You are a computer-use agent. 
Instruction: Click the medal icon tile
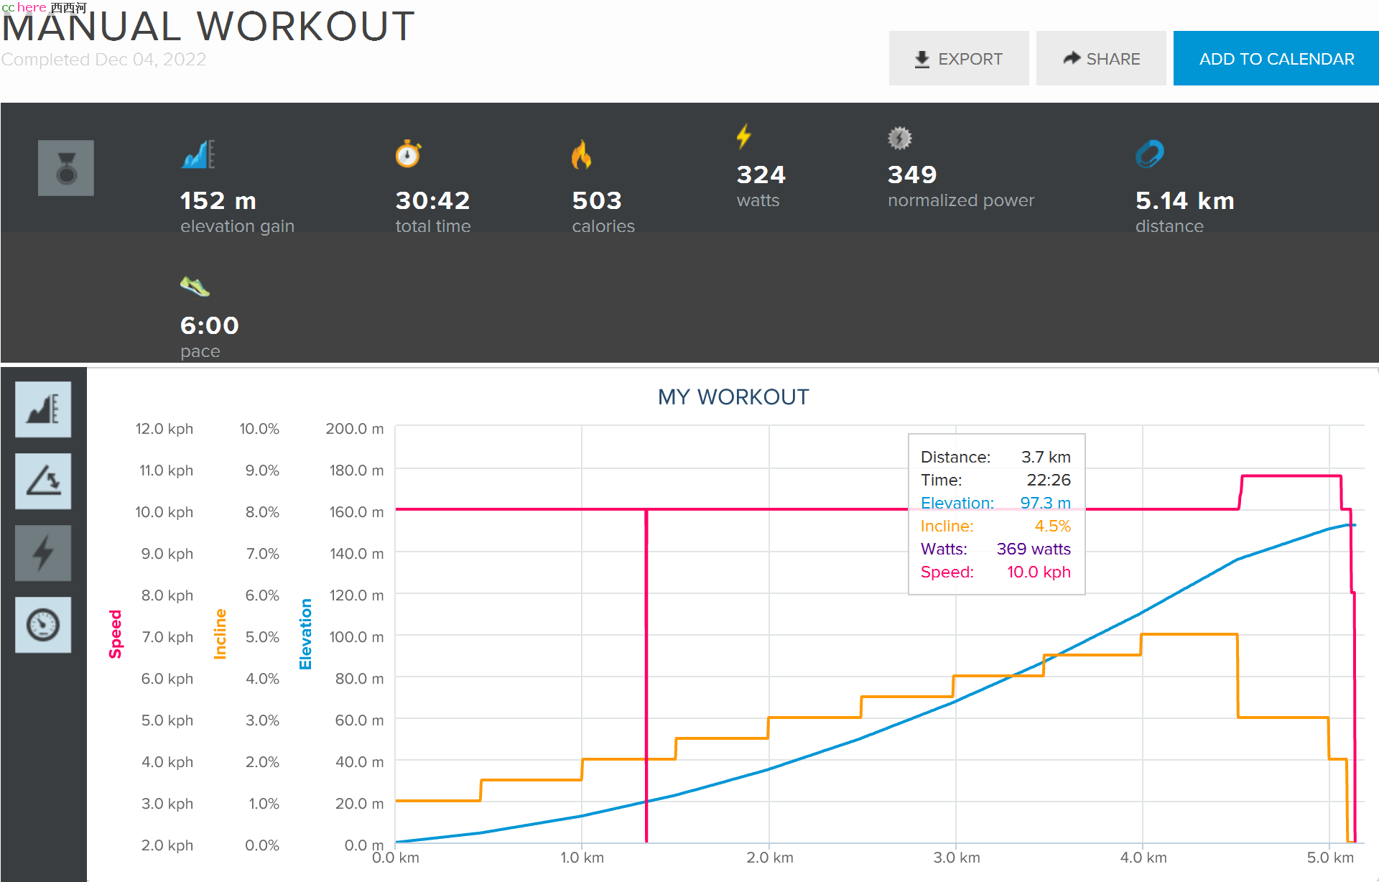[66, 168]
